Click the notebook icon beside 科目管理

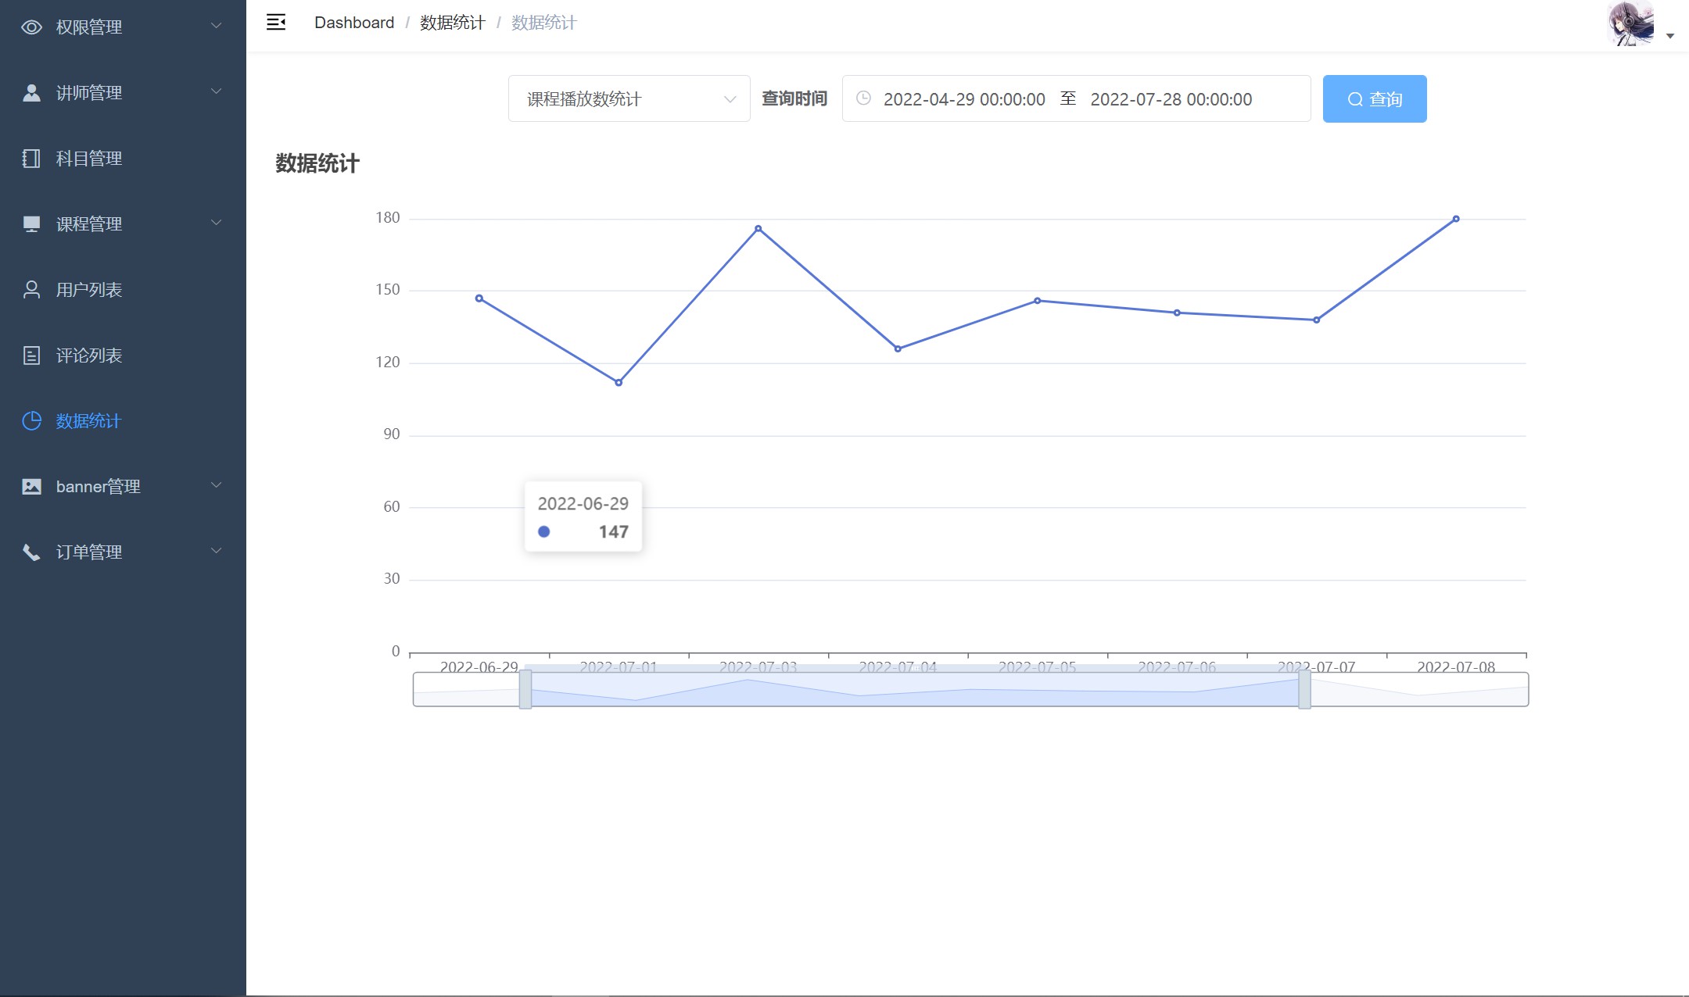pos(31,159)
